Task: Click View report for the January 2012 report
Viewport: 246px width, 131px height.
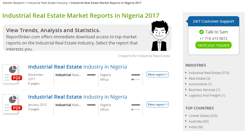Action: coord(158,105)
